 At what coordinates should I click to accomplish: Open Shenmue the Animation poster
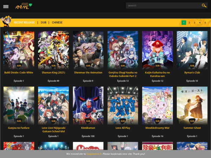coord(88,50)
